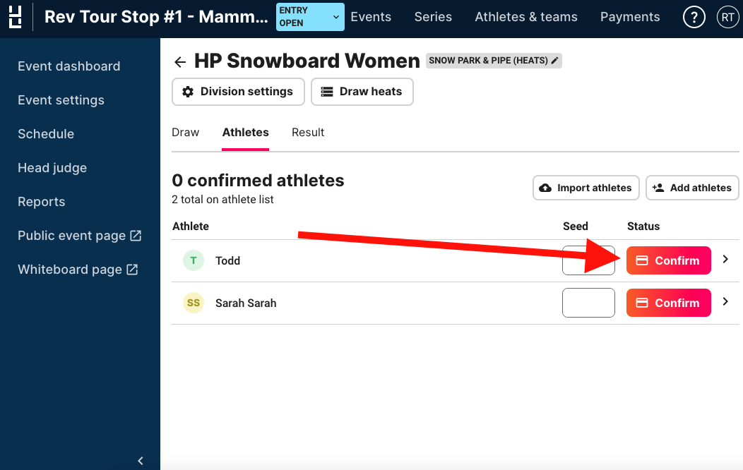This screenshot has width=743, height=470.
Task: Open the Entry Open status dropdown
Action: click(x=310, y=17)
